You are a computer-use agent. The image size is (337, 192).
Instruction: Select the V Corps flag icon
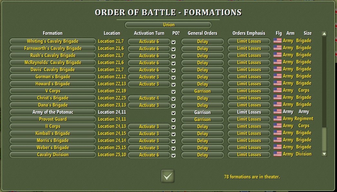[277, 91]
